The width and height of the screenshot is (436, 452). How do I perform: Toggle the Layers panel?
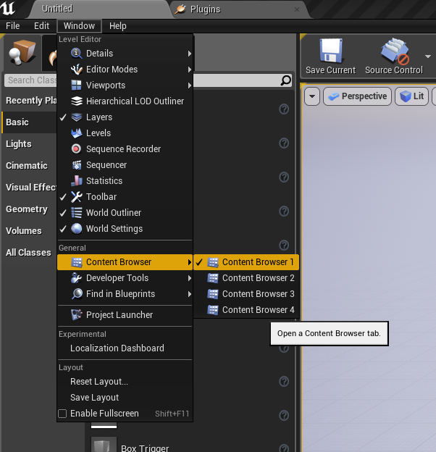click(125, 117)
